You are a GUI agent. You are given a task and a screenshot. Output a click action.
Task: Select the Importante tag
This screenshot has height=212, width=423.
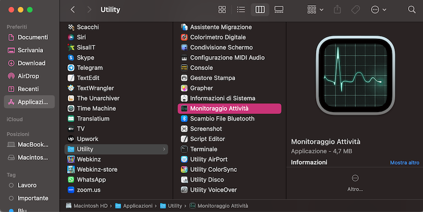click(x=29, y=198)
